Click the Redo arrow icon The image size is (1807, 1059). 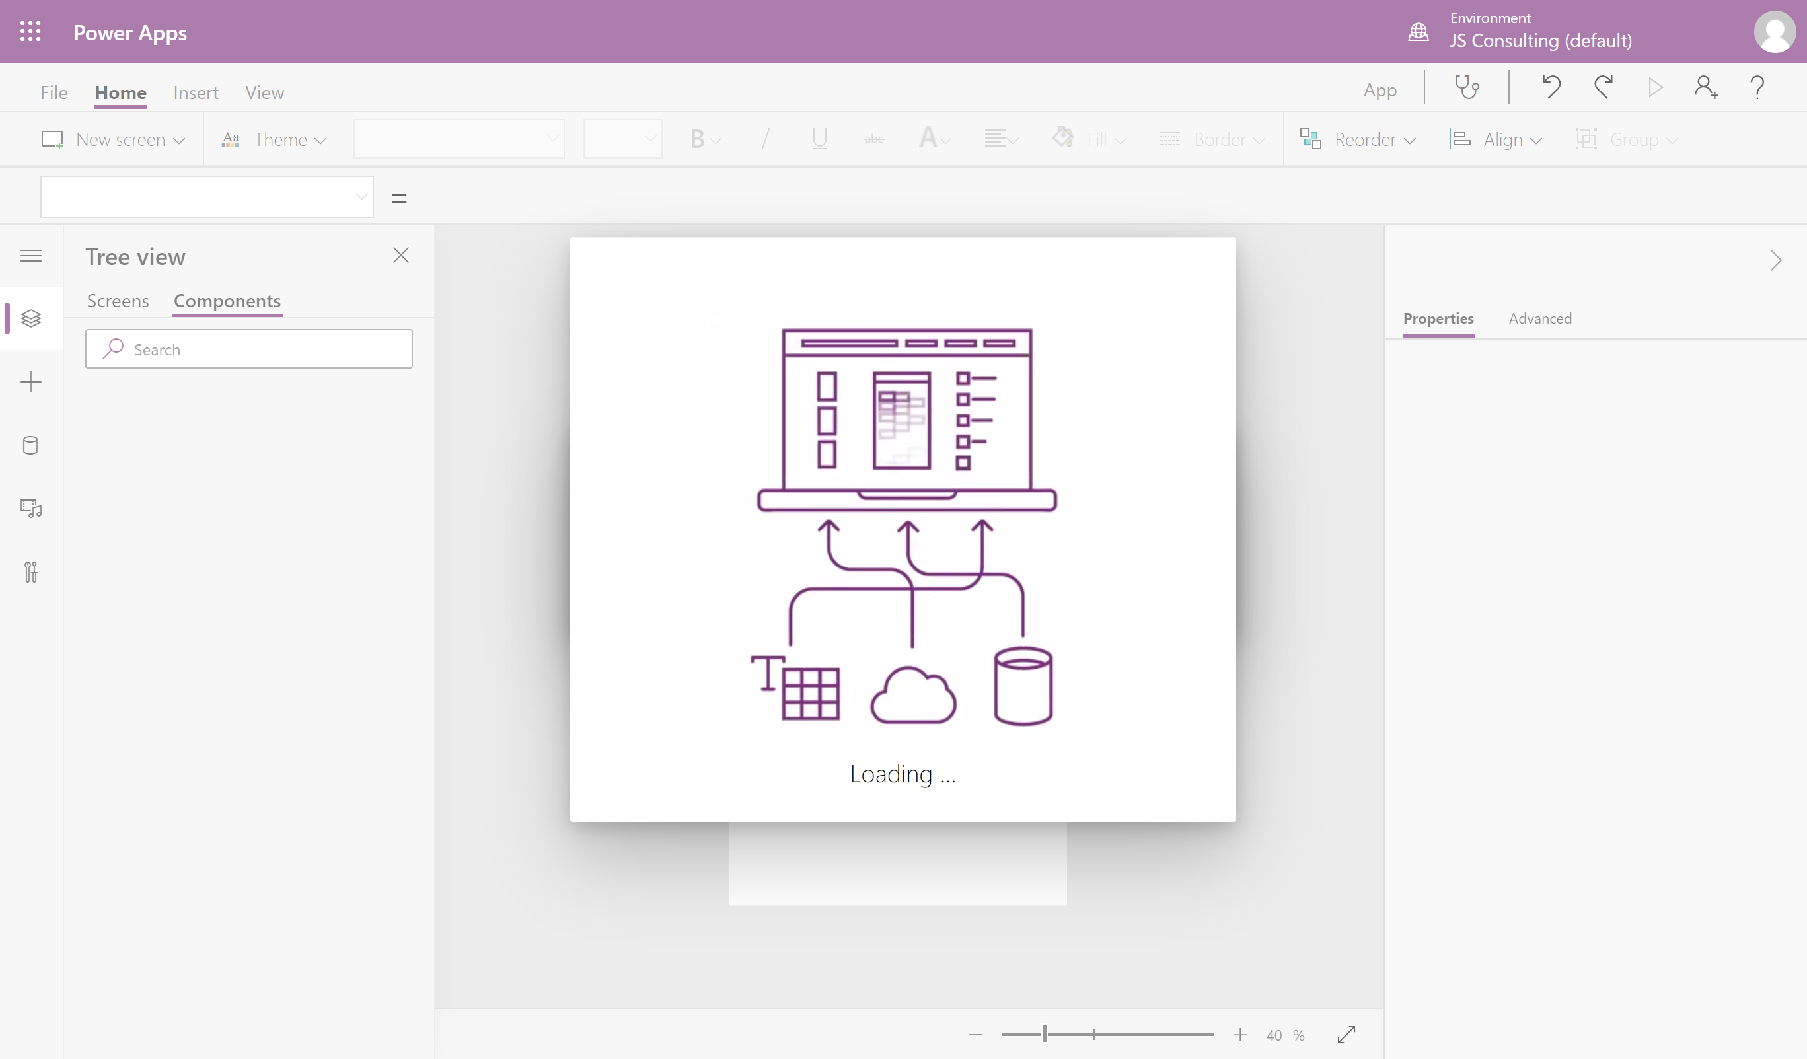click(1604, 87)
